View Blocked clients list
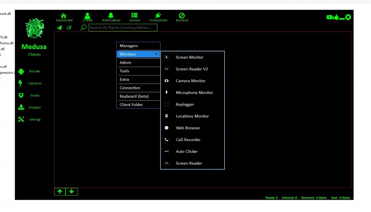This screenshot has height=212, width=371. tap(182, 16)
